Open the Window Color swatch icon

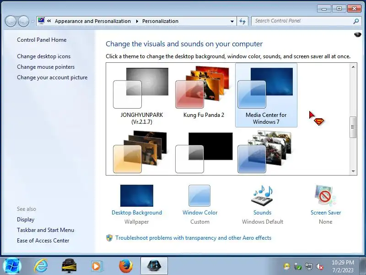point(199,196)
